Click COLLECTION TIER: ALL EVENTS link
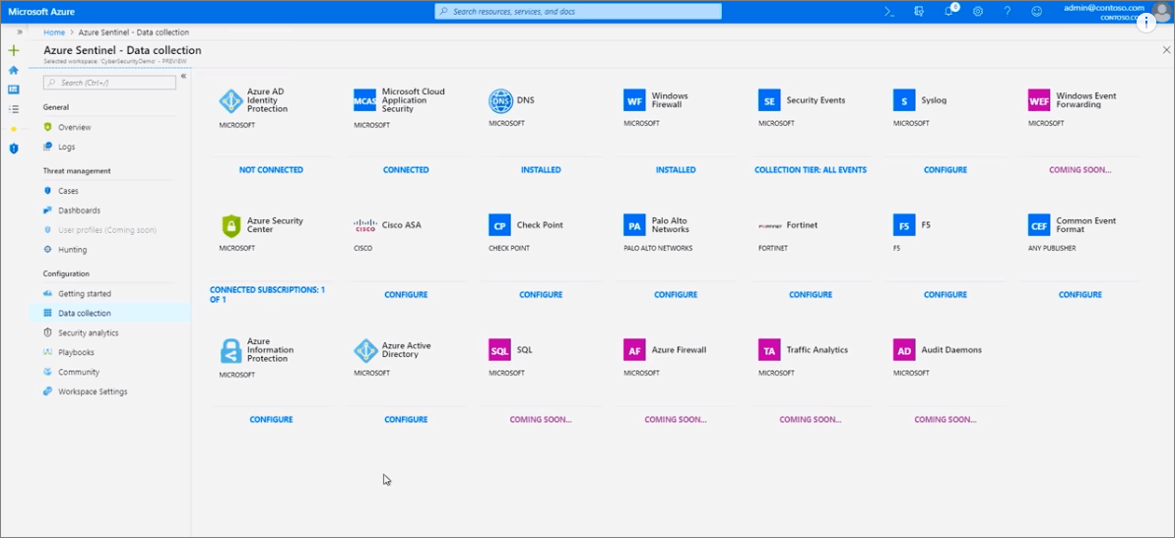 tap(811, 170)
